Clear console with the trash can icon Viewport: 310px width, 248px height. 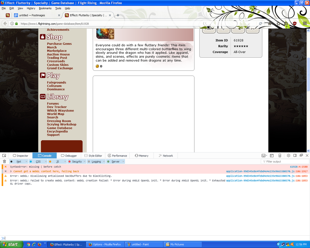tap(5, 162)
